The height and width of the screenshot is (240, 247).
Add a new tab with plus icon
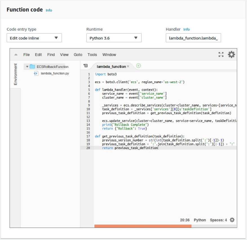pos(139,66)
